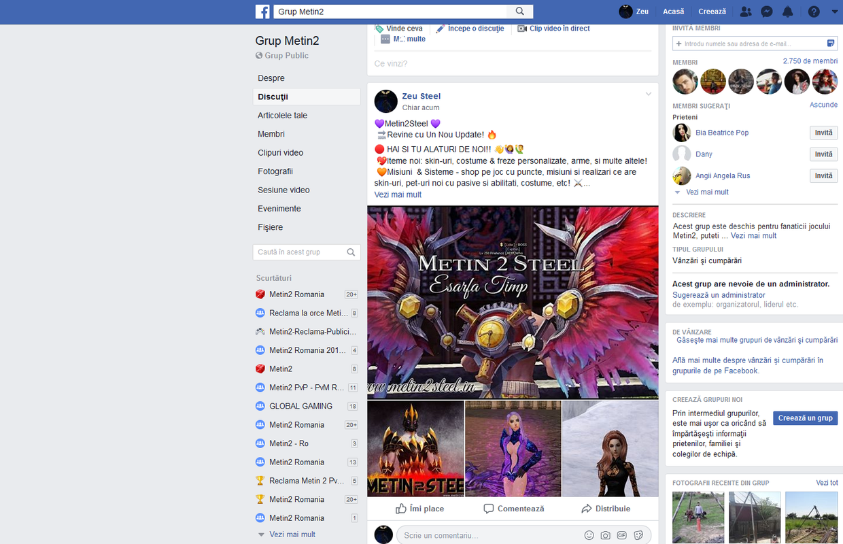Image resolution: width=843 pixels, height=544 pixels.
Task: Click the Scrie un comentariu field
Action: tap(489, 535)
